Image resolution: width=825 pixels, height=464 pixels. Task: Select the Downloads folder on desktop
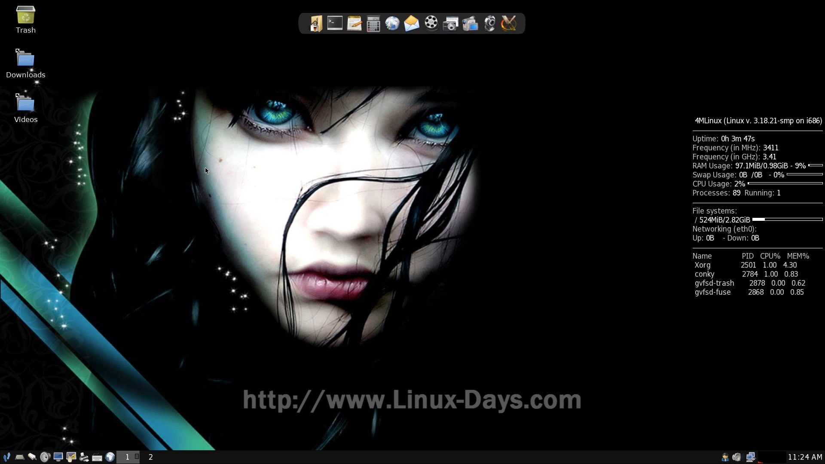pos(26,64)
